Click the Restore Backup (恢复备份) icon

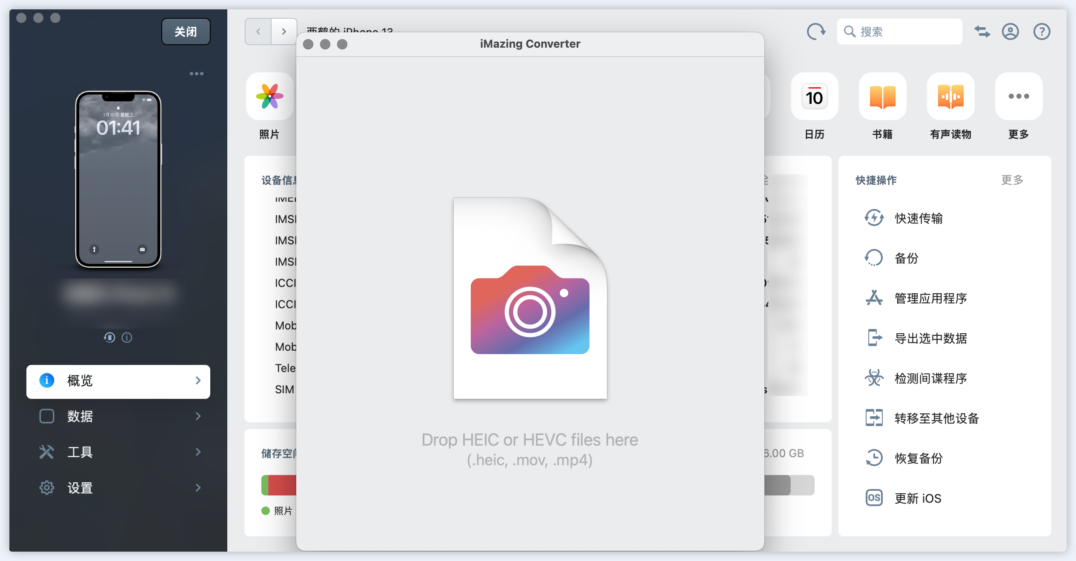click(x=874, y=458)
